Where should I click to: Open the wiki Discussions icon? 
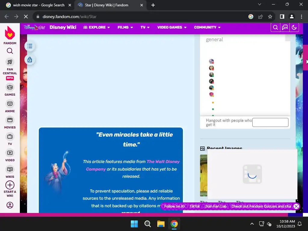point(285,27)
